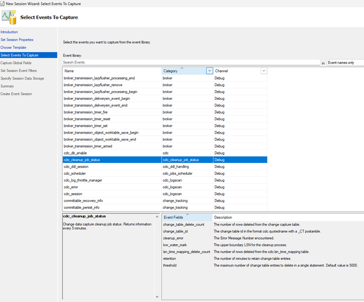Viewport: 364px width, 302px height.
Task: Sort by the Category column header
Action: tap(184, 71)
